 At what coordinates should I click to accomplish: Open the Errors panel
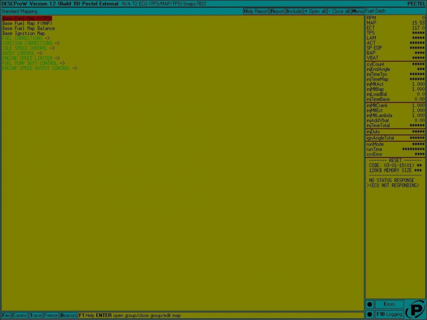[389, 304]
